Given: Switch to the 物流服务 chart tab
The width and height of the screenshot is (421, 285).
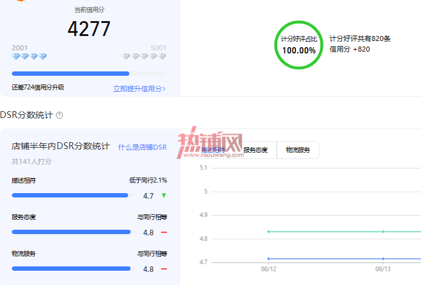Looking at the screenshot, I should 298,150.
